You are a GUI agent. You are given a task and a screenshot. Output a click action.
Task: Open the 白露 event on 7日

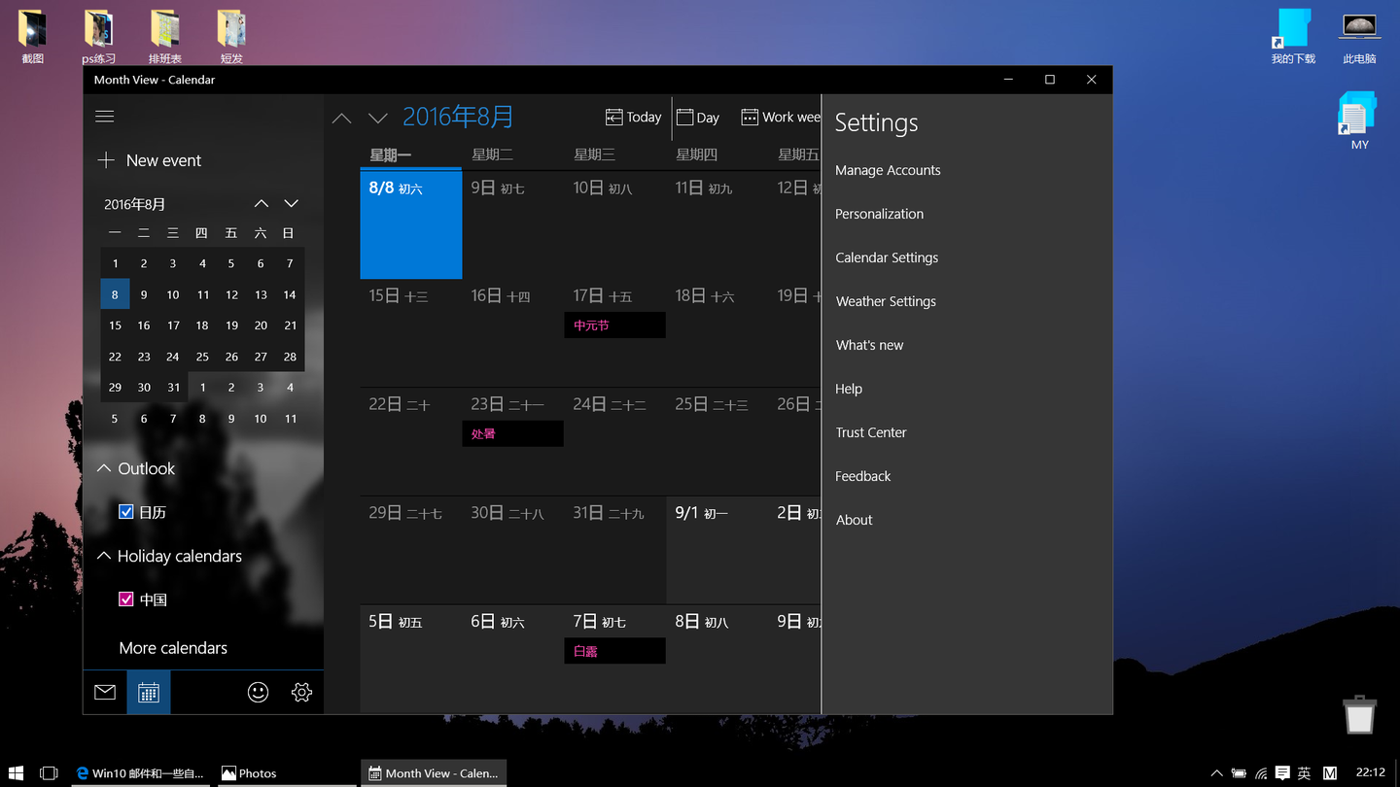click(614, 651)
